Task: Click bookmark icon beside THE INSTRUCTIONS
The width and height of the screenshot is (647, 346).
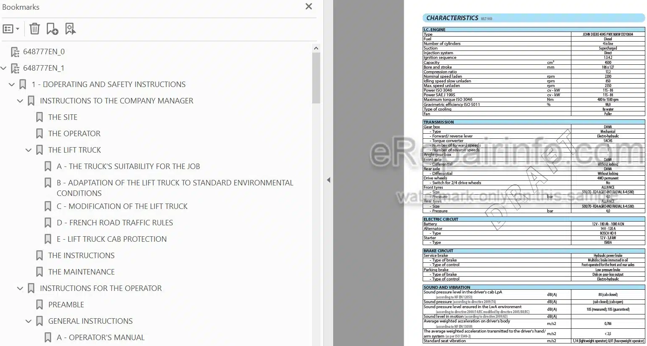Action: click(39, 256)
